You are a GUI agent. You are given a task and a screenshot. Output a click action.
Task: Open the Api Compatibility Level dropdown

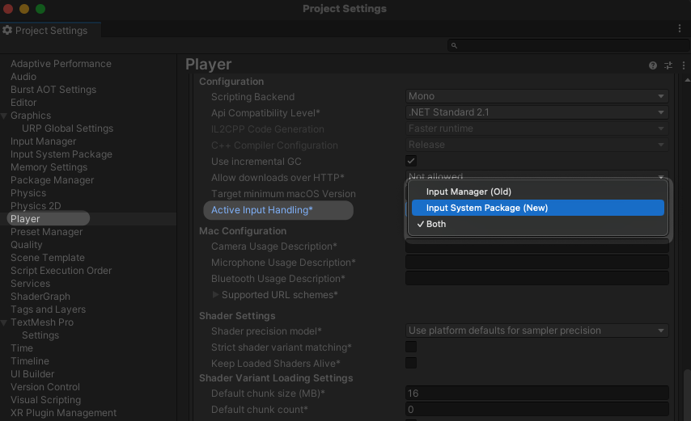[x=536, y=112]
